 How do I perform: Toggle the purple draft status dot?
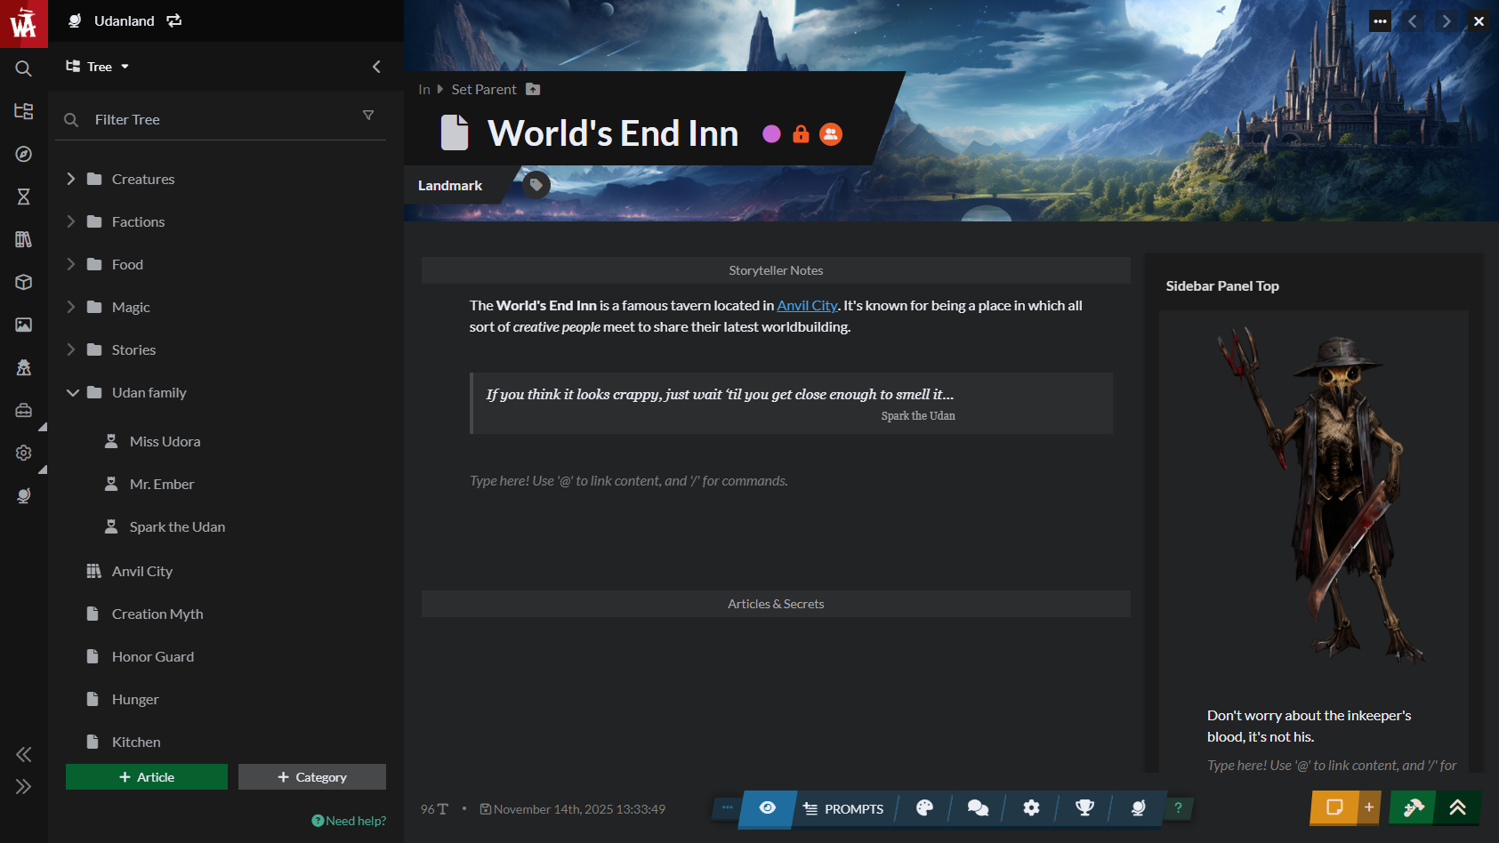(x=771, y=133)
